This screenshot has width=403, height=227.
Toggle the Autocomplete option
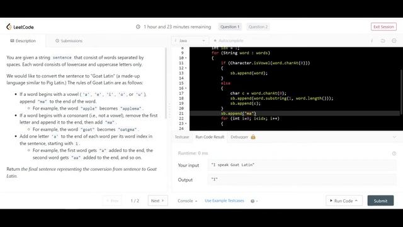[228, 40]
